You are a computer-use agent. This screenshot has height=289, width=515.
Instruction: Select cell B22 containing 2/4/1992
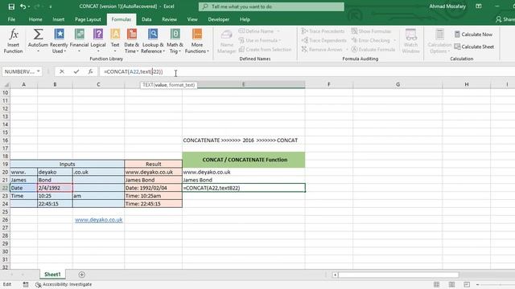coord(55,188)
